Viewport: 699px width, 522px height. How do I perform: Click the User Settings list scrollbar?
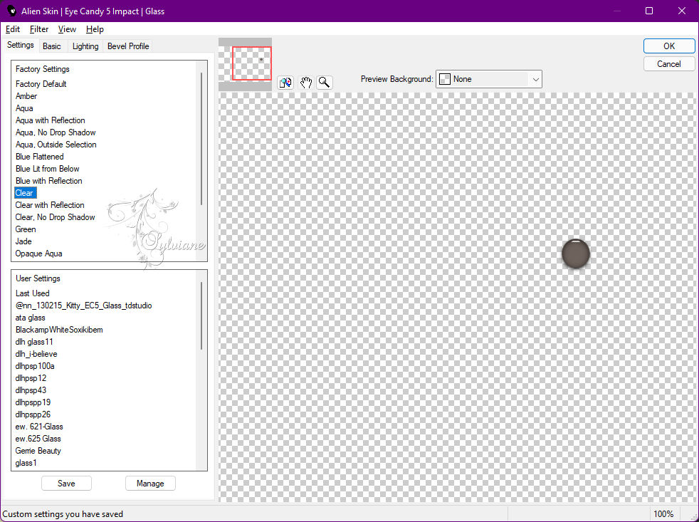click(201, 315)
